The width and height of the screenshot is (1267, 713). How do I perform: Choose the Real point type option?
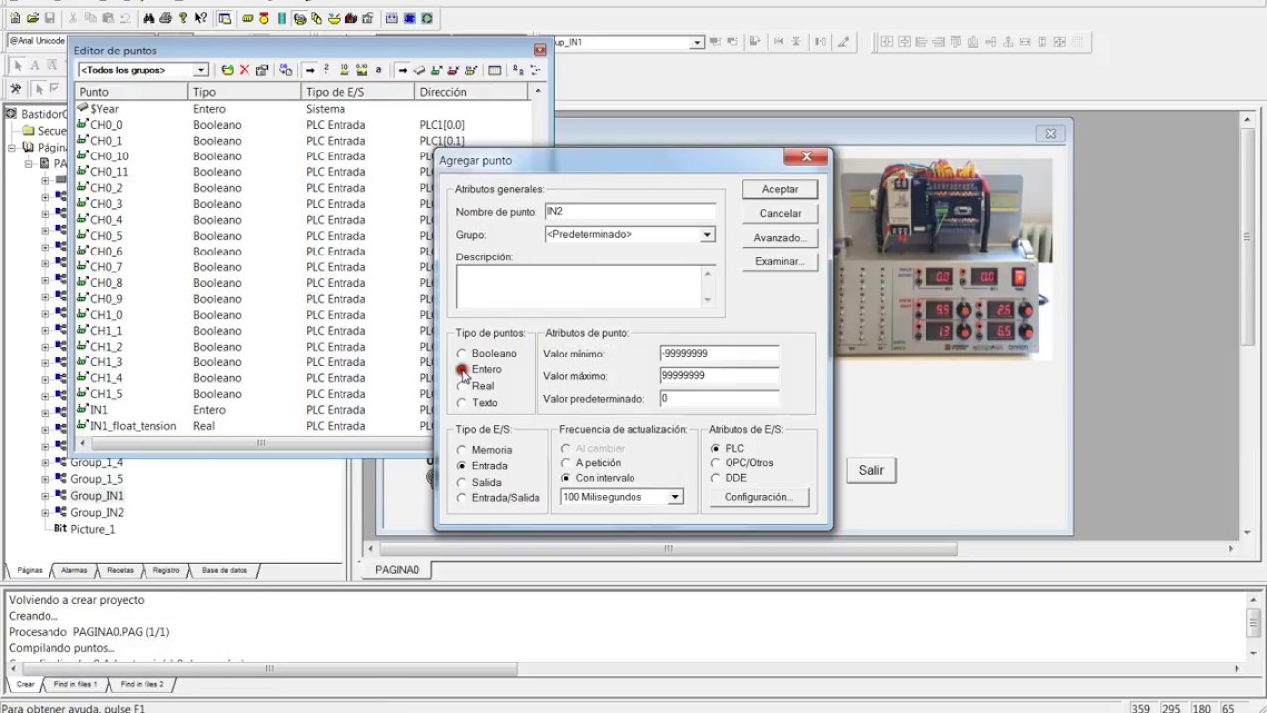(462, 386)
